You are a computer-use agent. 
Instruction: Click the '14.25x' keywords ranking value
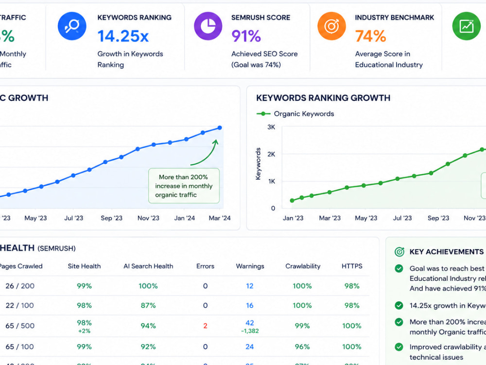pyautogui.click(x=123, y=36)
